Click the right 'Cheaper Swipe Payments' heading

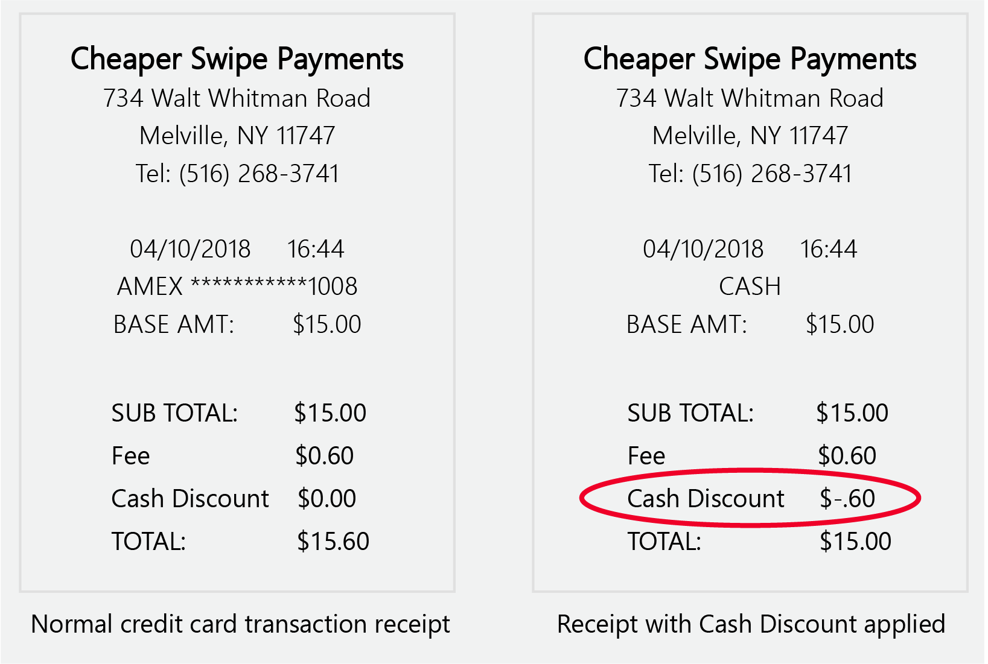coord(750,59)
